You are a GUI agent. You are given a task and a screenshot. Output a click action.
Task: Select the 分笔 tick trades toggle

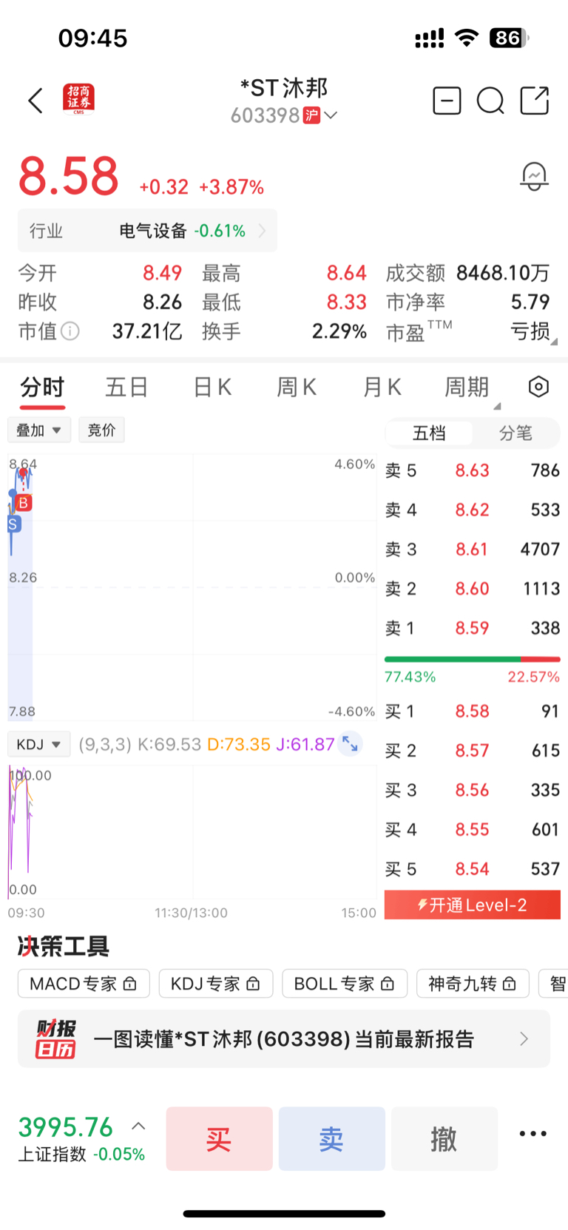515,433
